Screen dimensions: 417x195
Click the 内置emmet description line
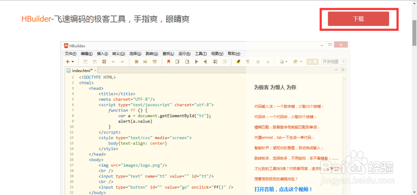click(284, 138)
